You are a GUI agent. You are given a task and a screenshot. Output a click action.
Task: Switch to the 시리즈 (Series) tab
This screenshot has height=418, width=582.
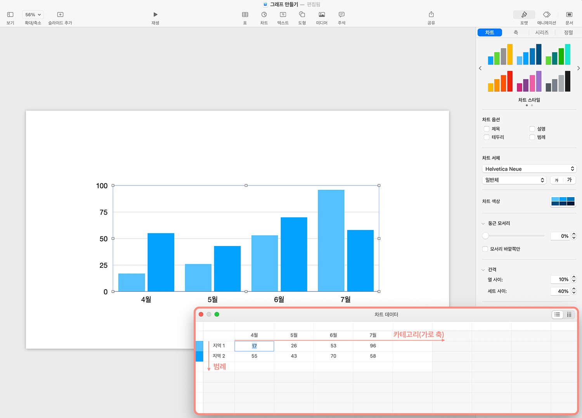[542, 33]
